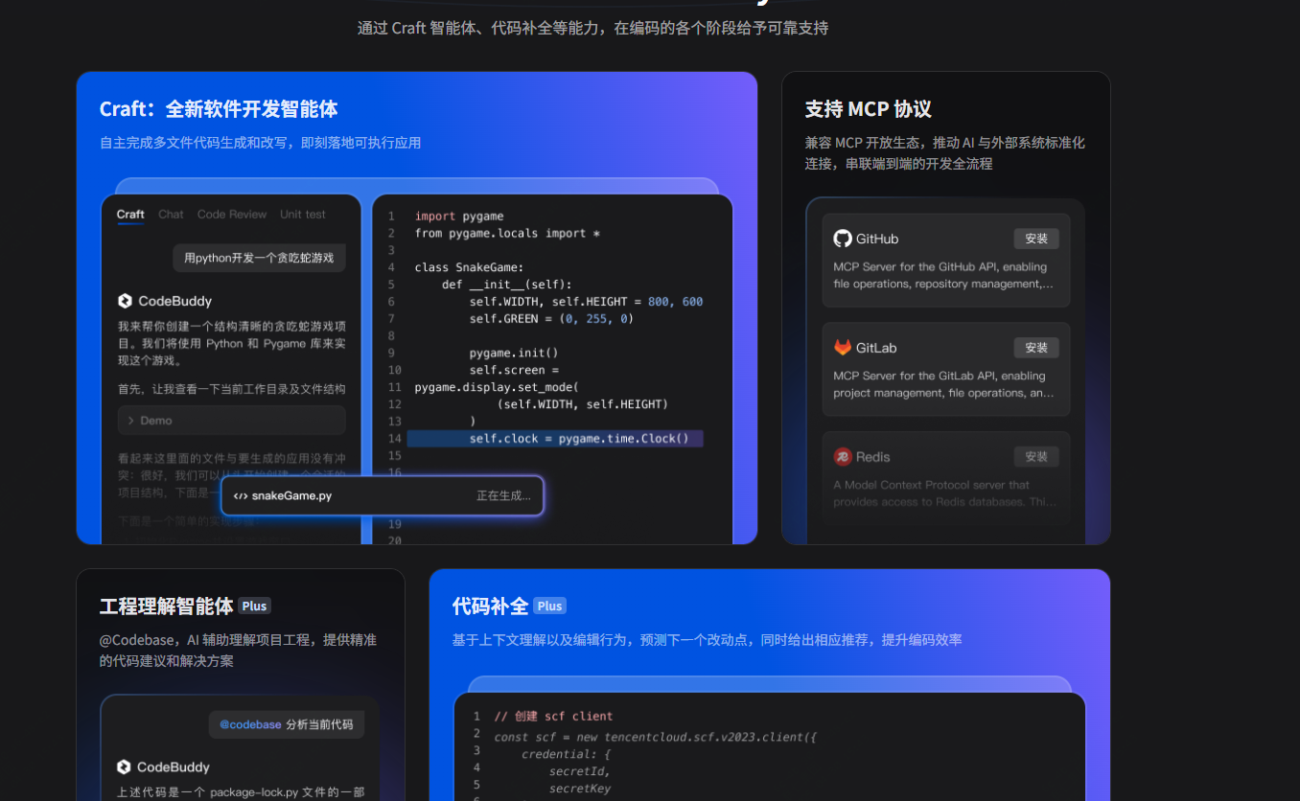Click the CodeBuddy logo in the Codebase card
Image resolution: width=1300 pixels, height=801 pixels.
[124, 767]
